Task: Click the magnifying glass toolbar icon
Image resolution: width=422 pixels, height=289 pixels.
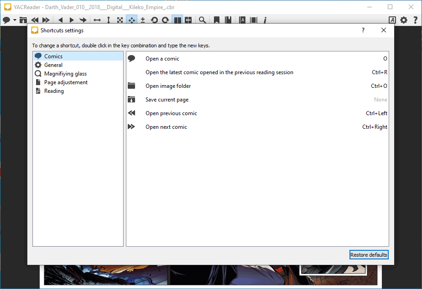Action: point(203,20)
